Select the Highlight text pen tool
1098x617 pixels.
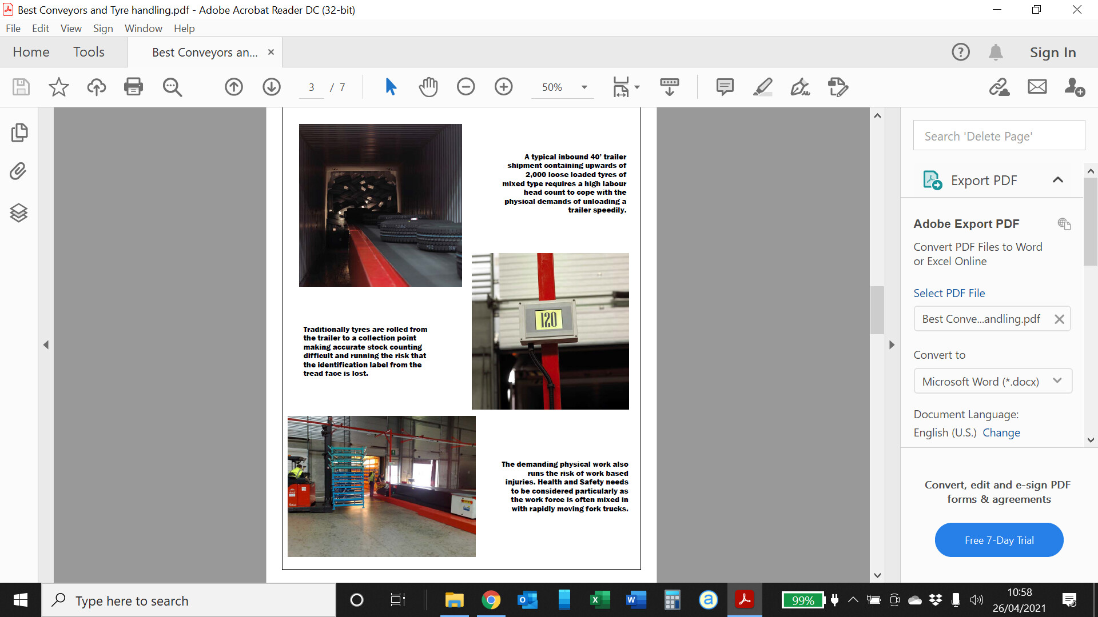pos(762,87)
